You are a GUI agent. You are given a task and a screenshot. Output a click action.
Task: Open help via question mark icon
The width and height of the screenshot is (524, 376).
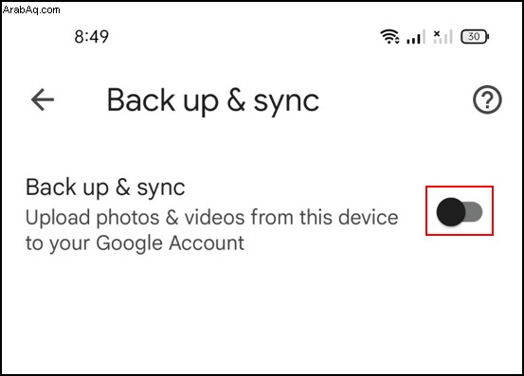click(487, 99)
